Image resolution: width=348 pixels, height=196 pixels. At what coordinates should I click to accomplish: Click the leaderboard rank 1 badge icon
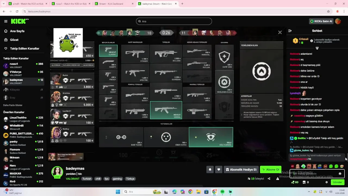[x=295, y=41]
